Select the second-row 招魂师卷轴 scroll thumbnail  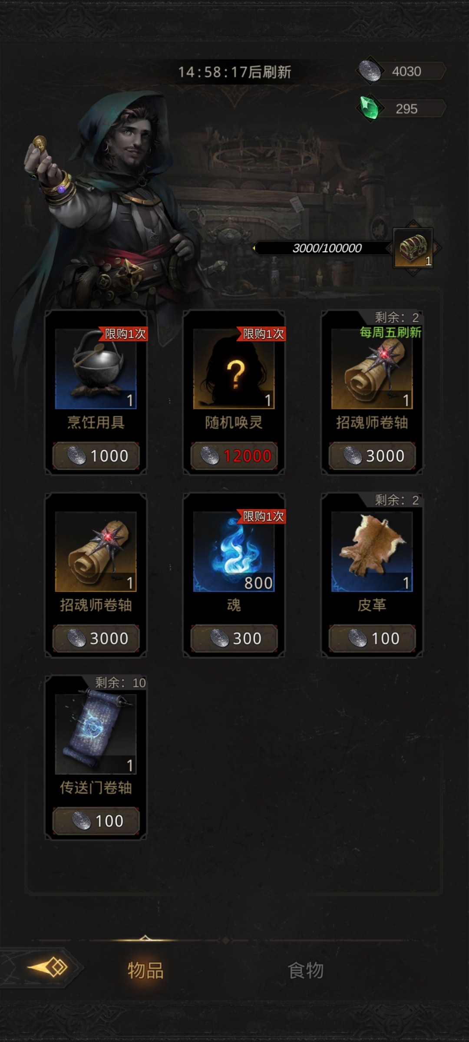tap(96, 551)
